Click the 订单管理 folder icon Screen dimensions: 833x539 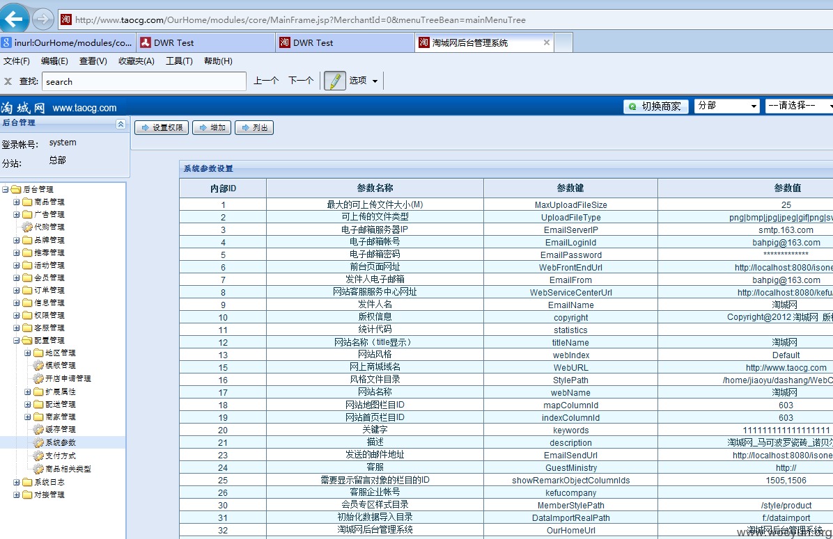coord(28,290)
